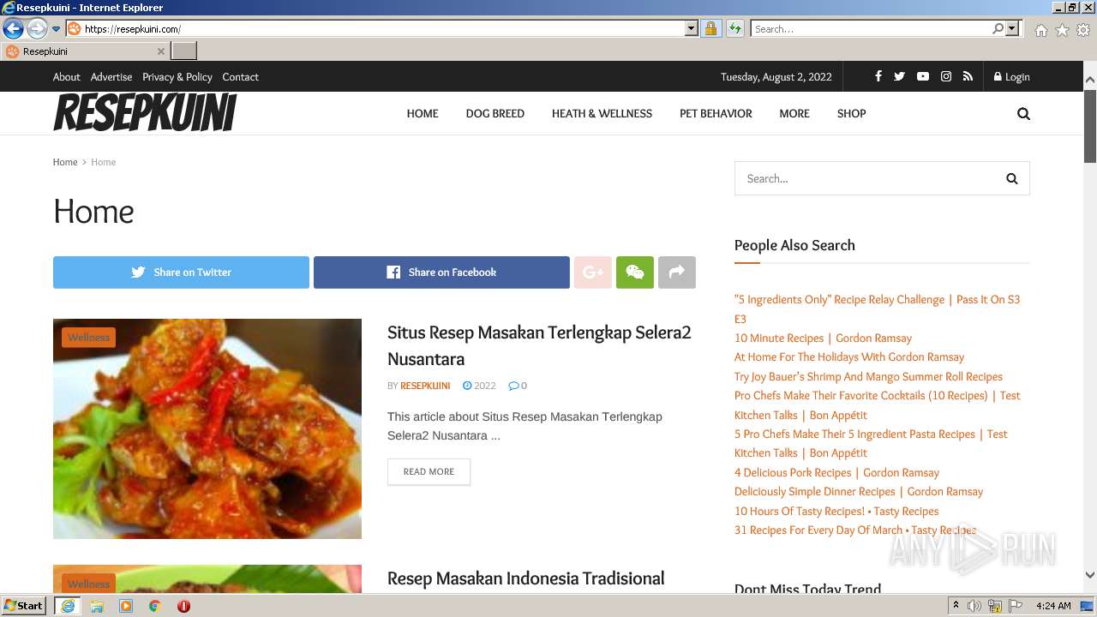The image size is (1097, 617).
Task: Open the spicy chicken article thumbnail
Action: click(207, 428)
